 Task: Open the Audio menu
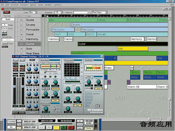pos(41,5)
